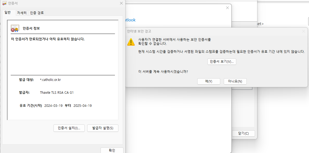Image resolution: width=309 pixels, height=153 pixels.
Task: Confirm with the 확인 button
Action: [112, 150]
